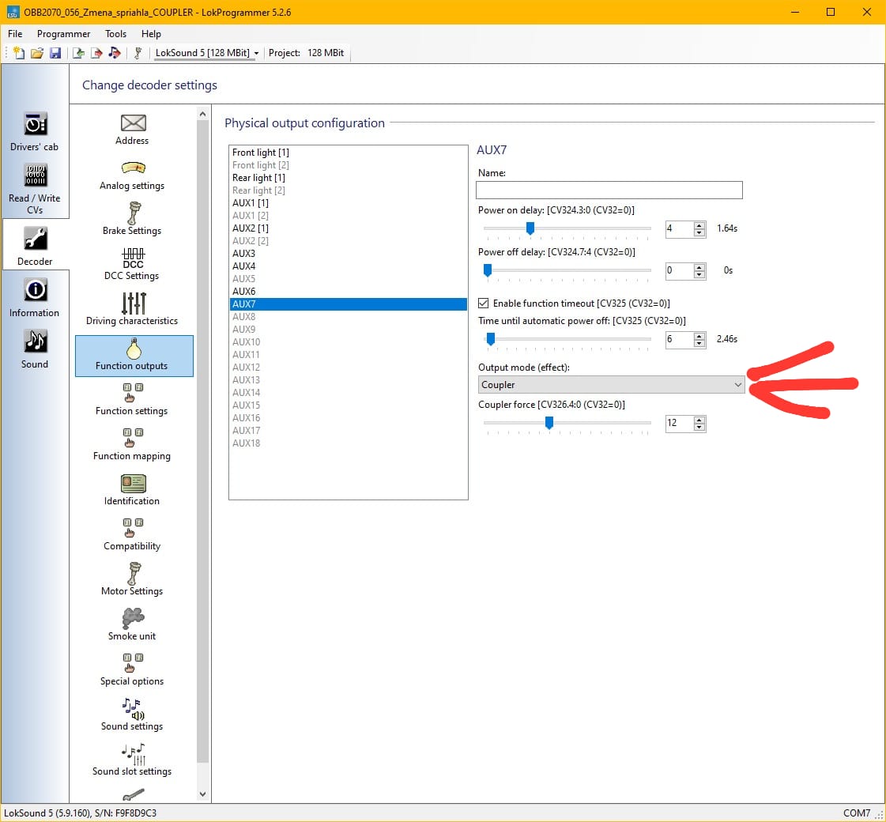Image resolution: width=886 pixels, height=822 pixels.
Task: Click the save project floppy icon
Action: coord(55,53)
